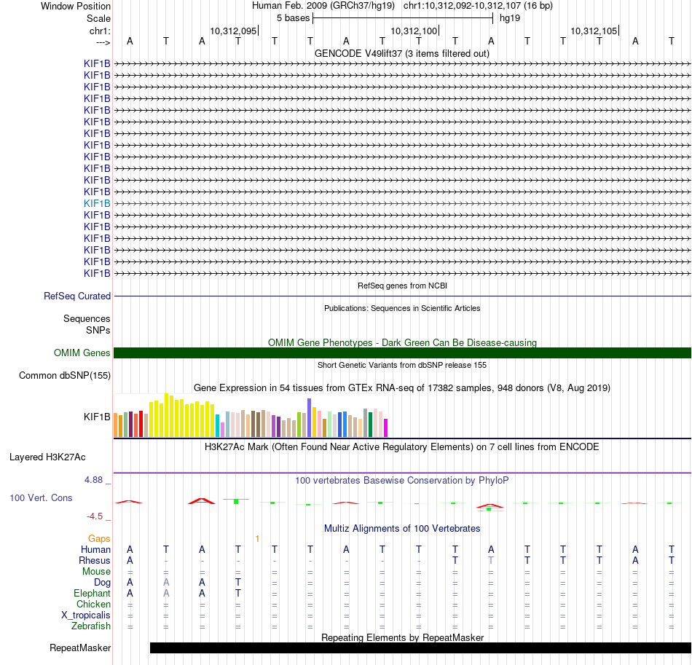Click the 10,312,100 ruler position marker
692x665 pixels.
(x=414, y=31)
